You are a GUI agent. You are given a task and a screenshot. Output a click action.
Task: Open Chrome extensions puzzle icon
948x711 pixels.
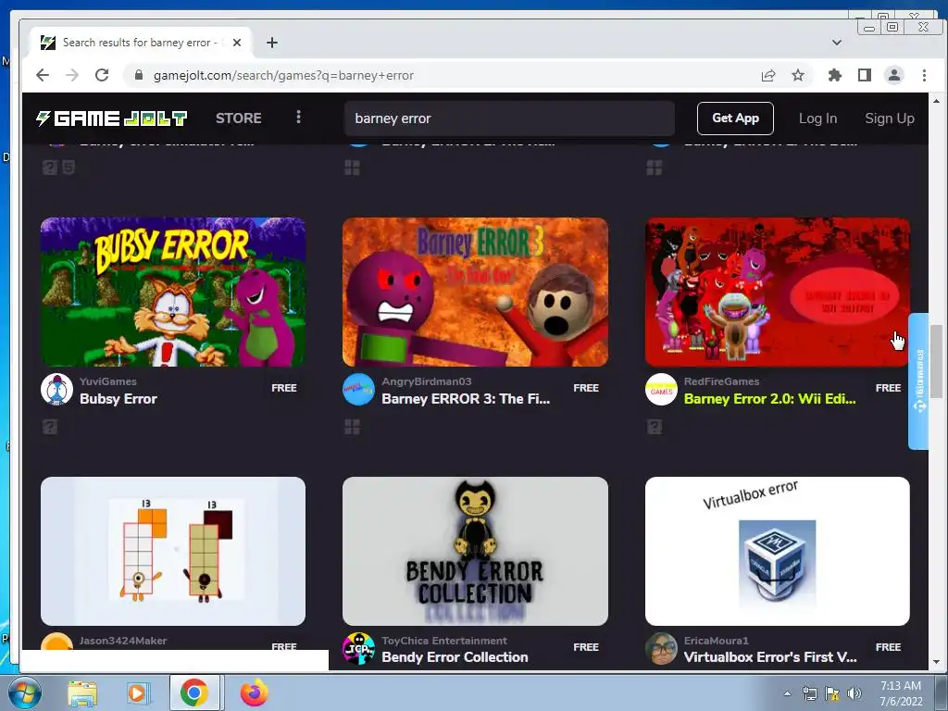coord(834,75)
